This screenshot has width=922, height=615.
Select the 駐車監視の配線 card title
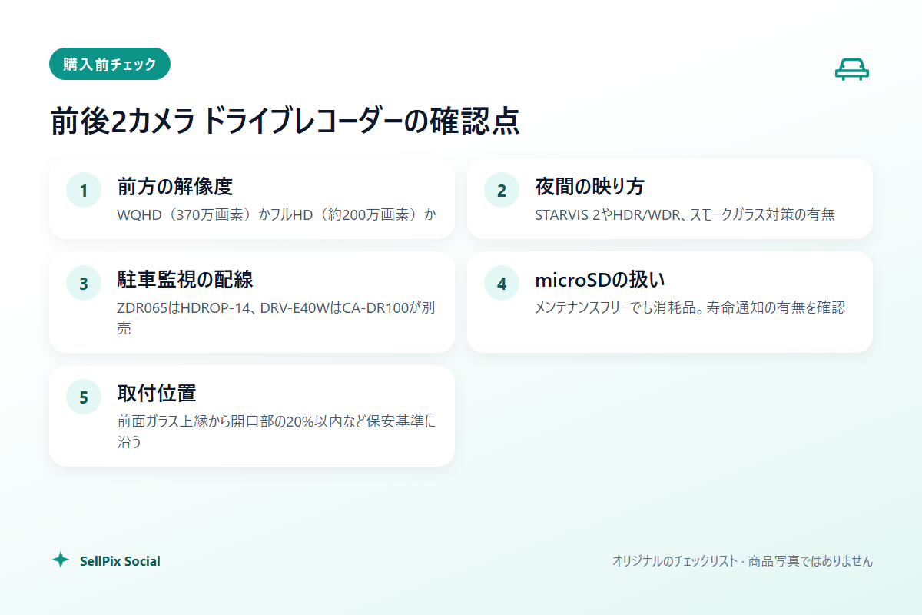coord(185,279)
